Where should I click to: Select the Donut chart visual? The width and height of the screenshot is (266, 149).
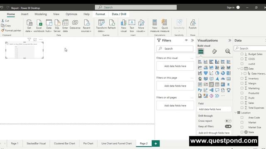[x=223, y=73]
